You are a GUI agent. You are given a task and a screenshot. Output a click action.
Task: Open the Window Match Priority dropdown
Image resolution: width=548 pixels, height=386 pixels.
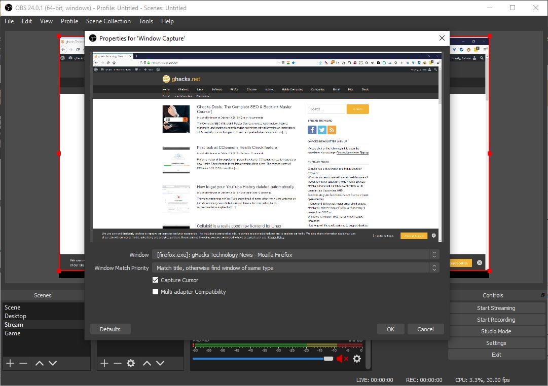(296, 268)
